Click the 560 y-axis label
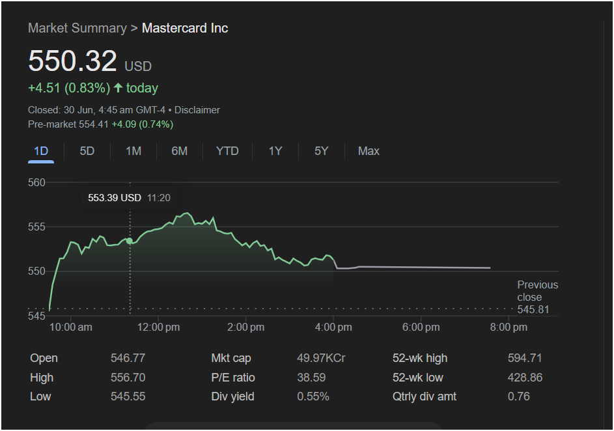Screen dimensions: 614x431 point(36,182)
